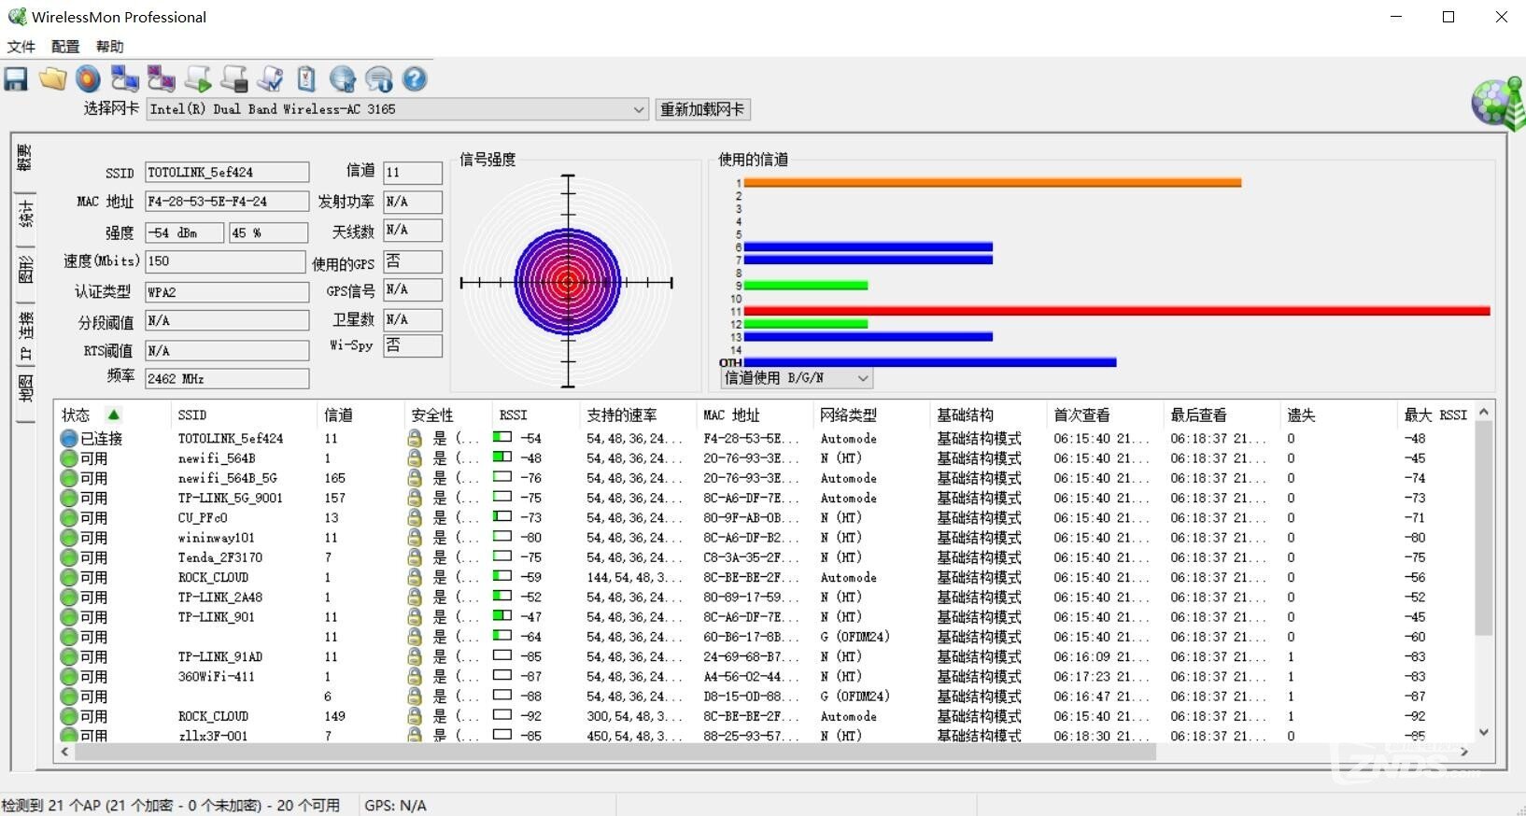Image resolution: width=1526 pixels, height=816 pixels.
Task: Click the 认证类型 field showing WPA2
Action: tap(227, 292)
